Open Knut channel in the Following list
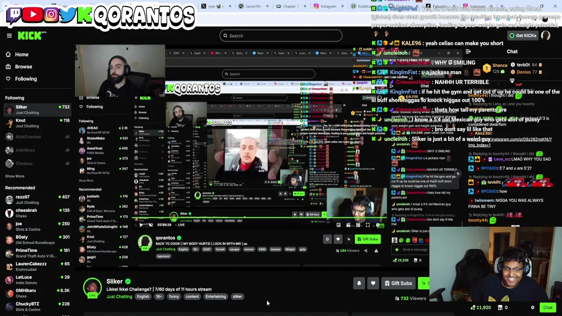This screenshot has width=562, height=316. [x=37, y=123]
